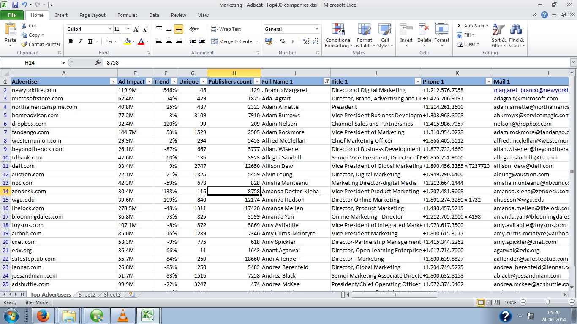577x324 pixels.
Task: Open the Format Painter tool
Action: pyautogui.click(x=41, y=44)
